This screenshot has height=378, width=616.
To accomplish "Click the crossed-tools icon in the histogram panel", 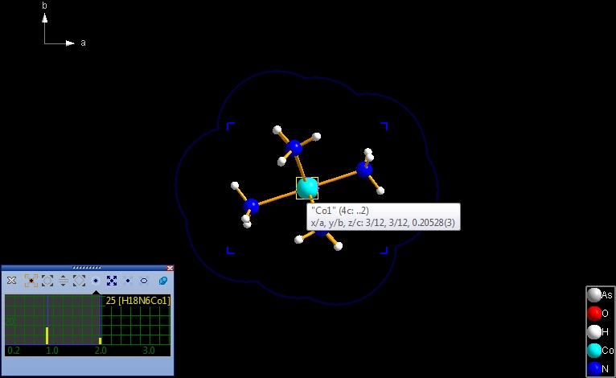I will point(11,281).
